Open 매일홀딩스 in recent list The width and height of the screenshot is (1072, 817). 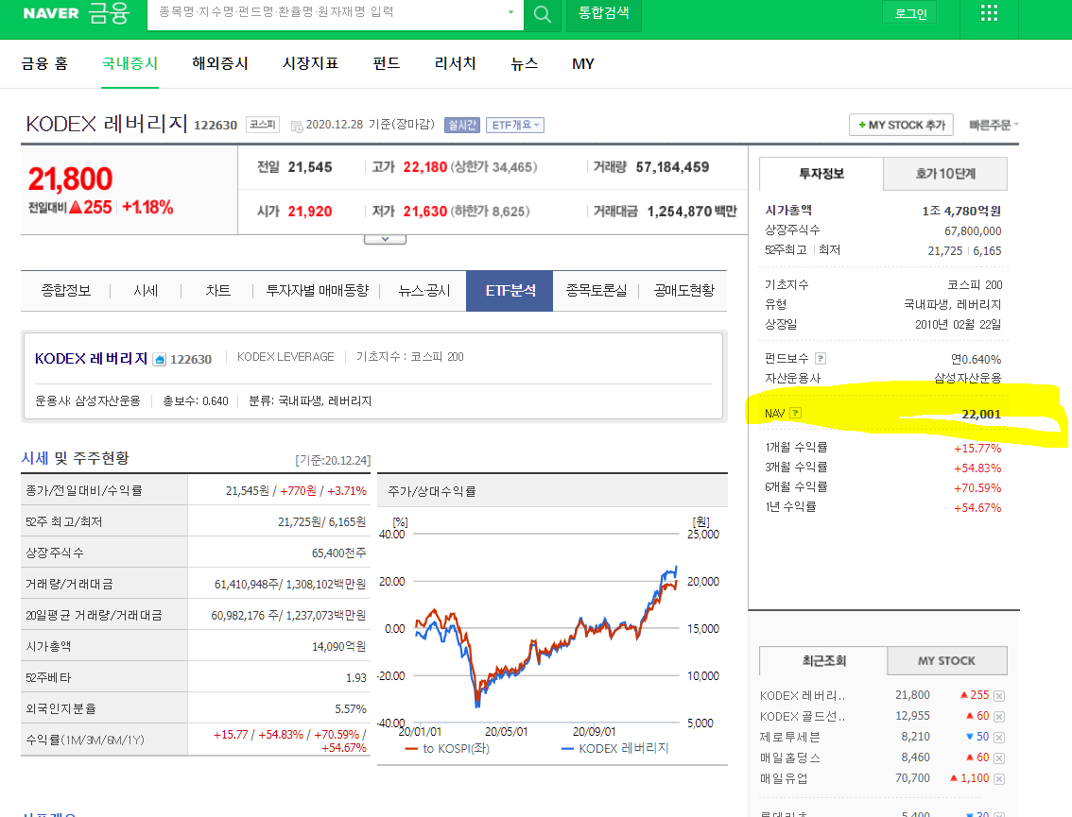point(789,757)
